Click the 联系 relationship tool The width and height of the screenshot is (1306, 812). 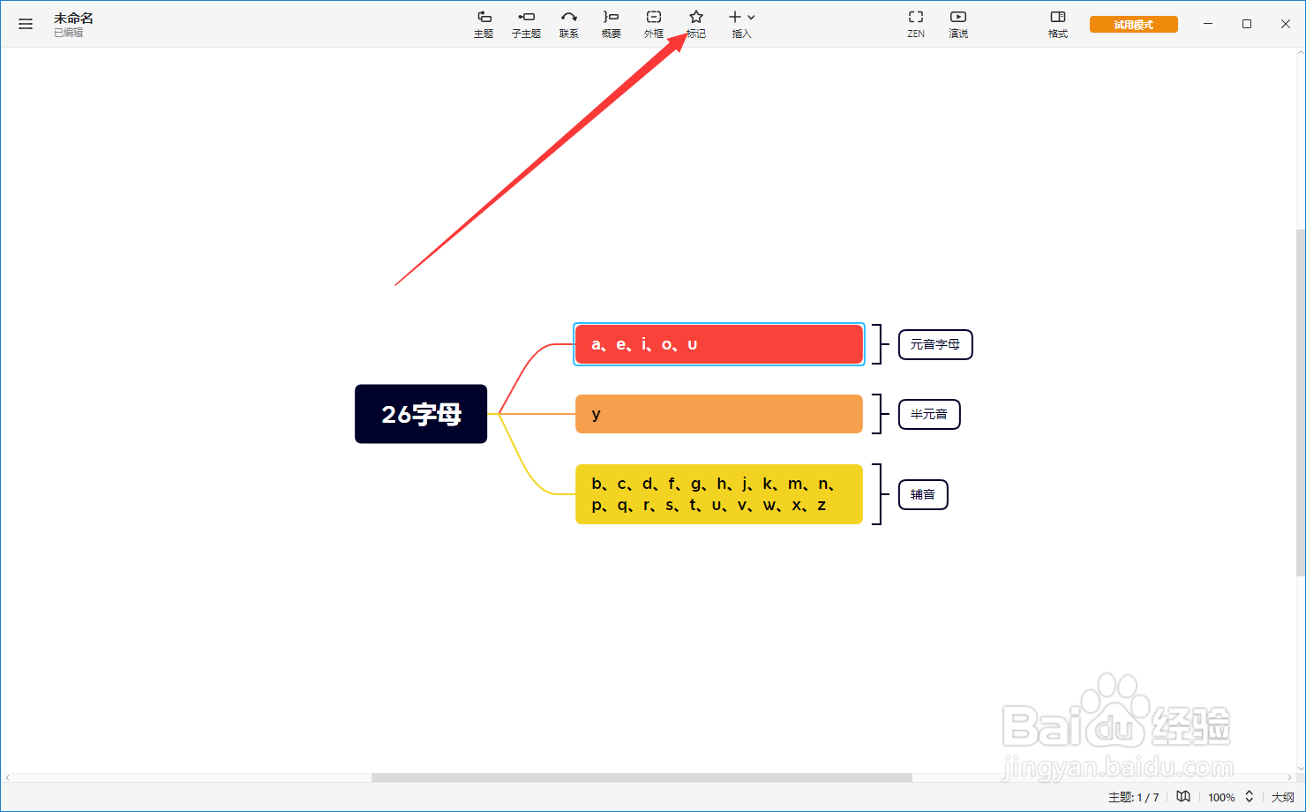pyautogui.click(x=569, y=25)
